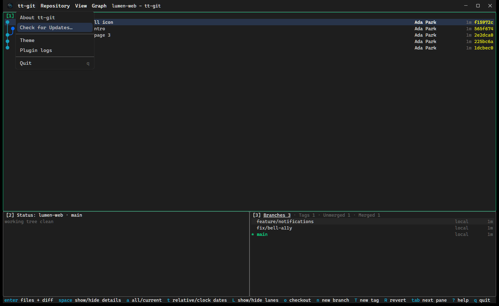Click the 'a all/current' footer hint

[x=144, y=300]
